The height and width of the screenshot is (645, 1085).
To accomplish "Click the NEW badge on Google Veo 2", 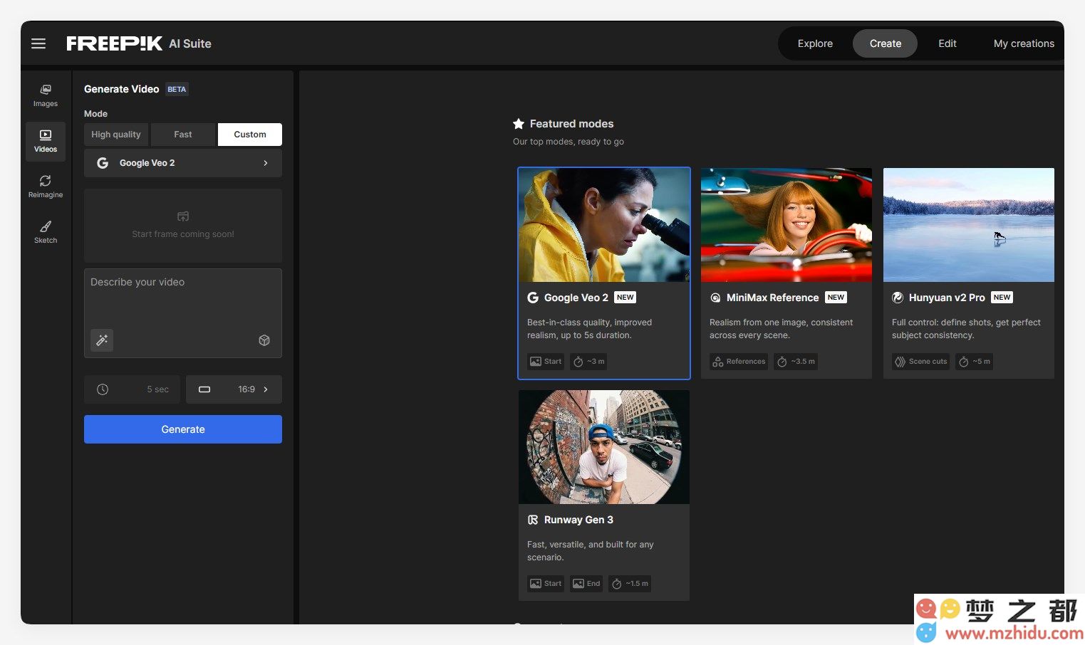I will coord(625,298).
